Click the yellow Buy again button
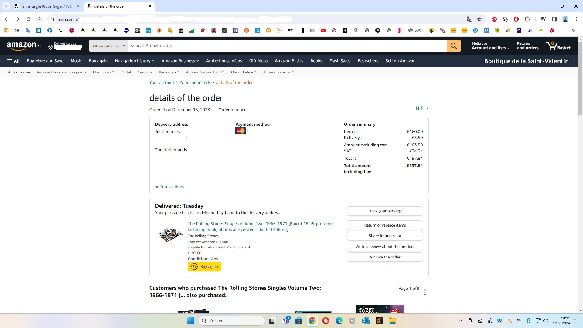The height and width of the screenshot is (328, 583). click(204, 267)
